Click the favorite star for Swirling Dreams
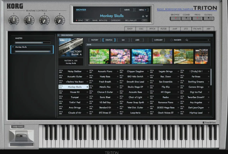 [208, 82]
